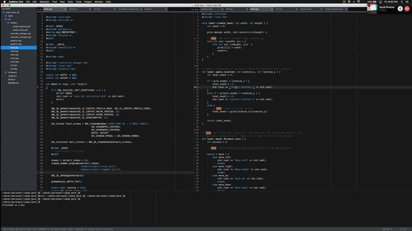
Task: Open the File menu
Action: (x=28, y=1)
